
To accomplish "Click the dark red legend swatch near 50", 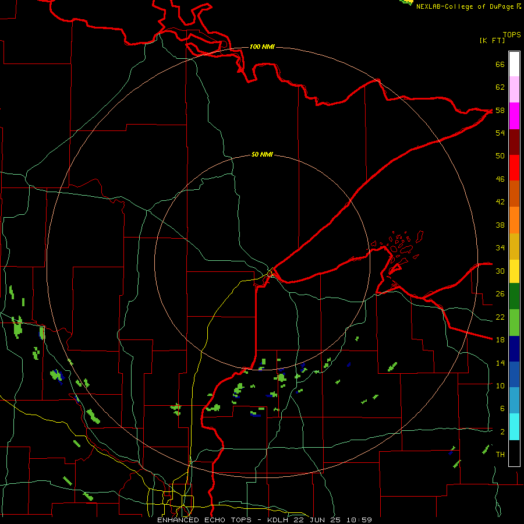I will click(x=514, y=142).
